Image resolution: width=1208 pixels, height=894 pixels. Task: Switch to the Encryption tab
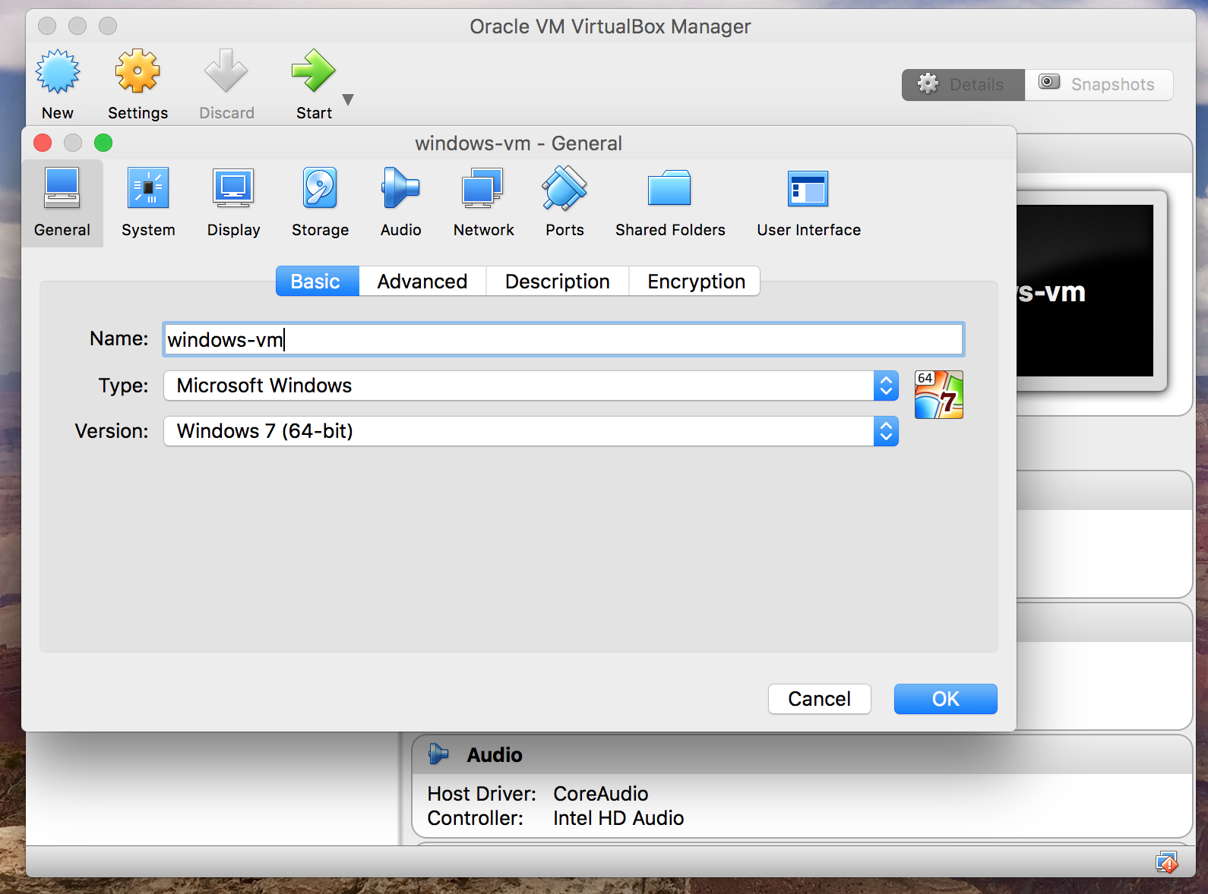pyautogui.click(x=695, y=282)
